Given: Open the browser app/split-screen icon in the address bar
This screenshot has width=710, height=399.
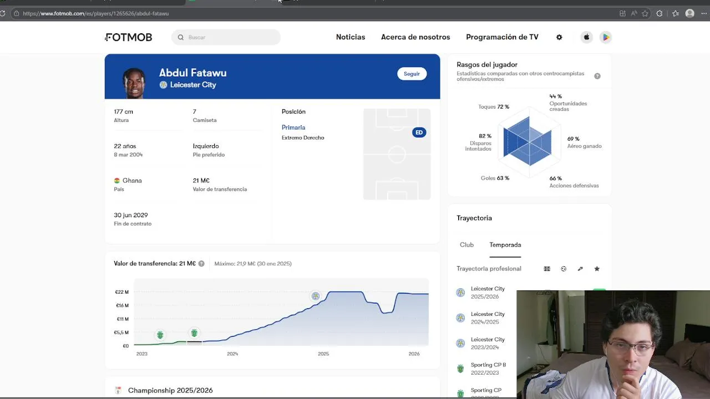Looking at the screenshot, I should pos(622,13).
